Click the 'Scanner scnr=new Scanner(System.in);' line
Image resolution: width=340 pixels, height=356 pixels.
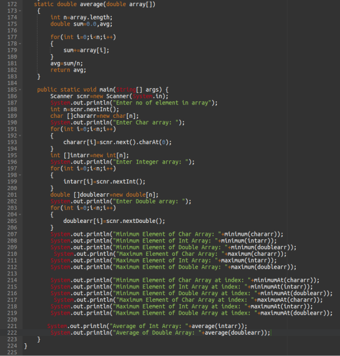109,96
